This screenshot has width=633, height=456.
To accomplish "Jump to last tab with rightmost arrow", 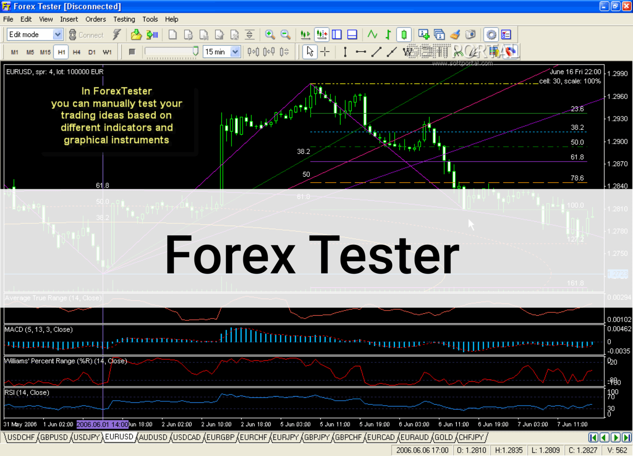I will coord(627,437).
